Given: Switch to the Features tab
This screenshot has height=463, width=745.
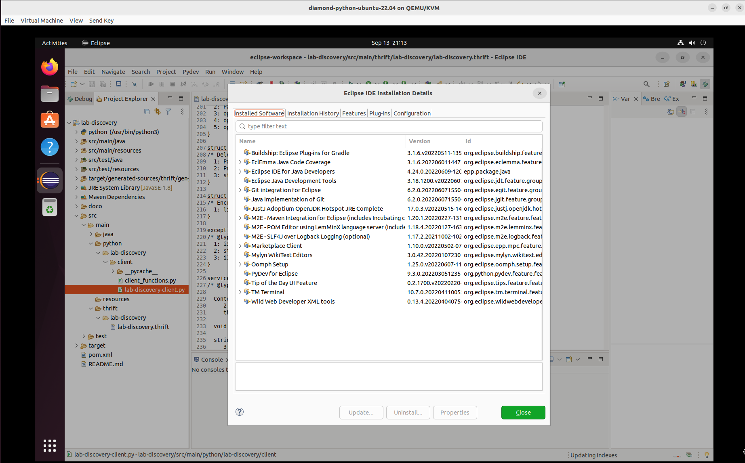Looking at the screenshot, I should coord(354,113).
